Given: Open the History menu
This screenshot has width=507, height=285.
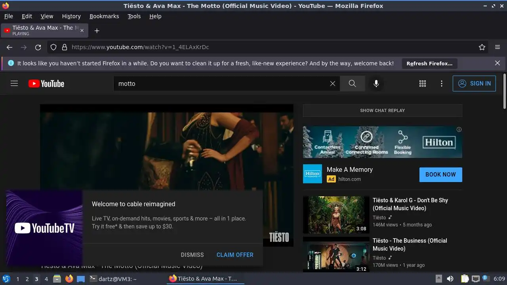Looking at the screenshot, I should click(71, 16).
